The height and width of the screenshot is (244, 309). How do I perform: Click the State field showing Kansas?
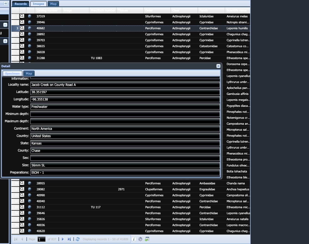pos(125,143)
